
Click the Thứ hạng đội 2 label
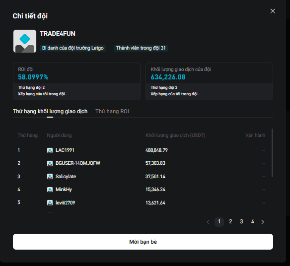[31, 87]
